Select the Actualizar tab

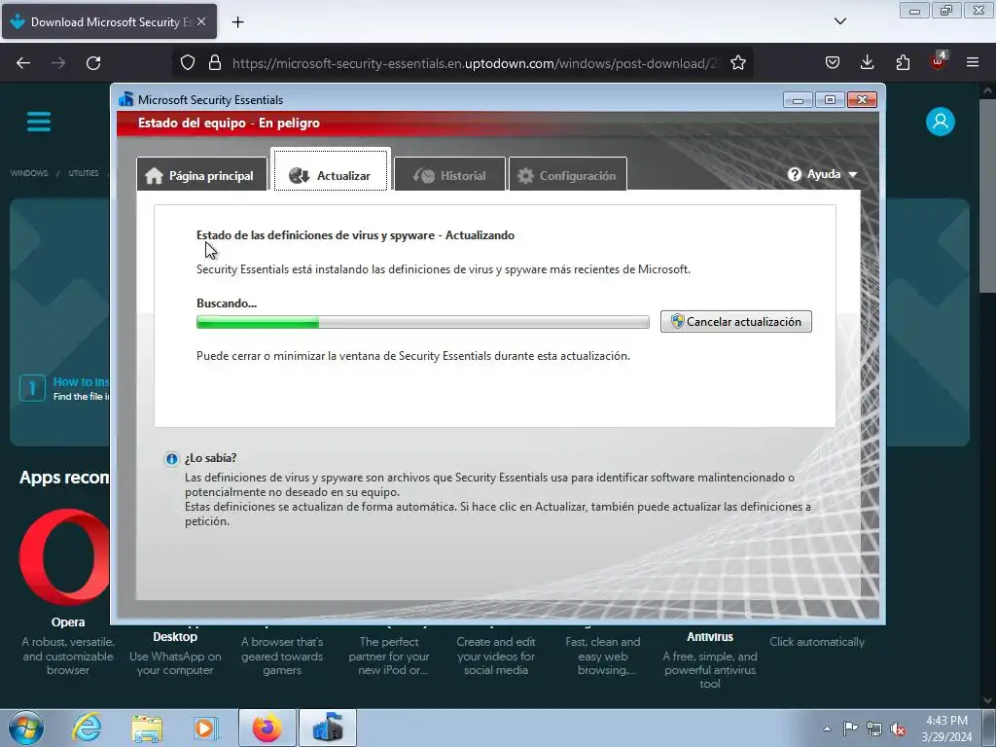point(331,169)
